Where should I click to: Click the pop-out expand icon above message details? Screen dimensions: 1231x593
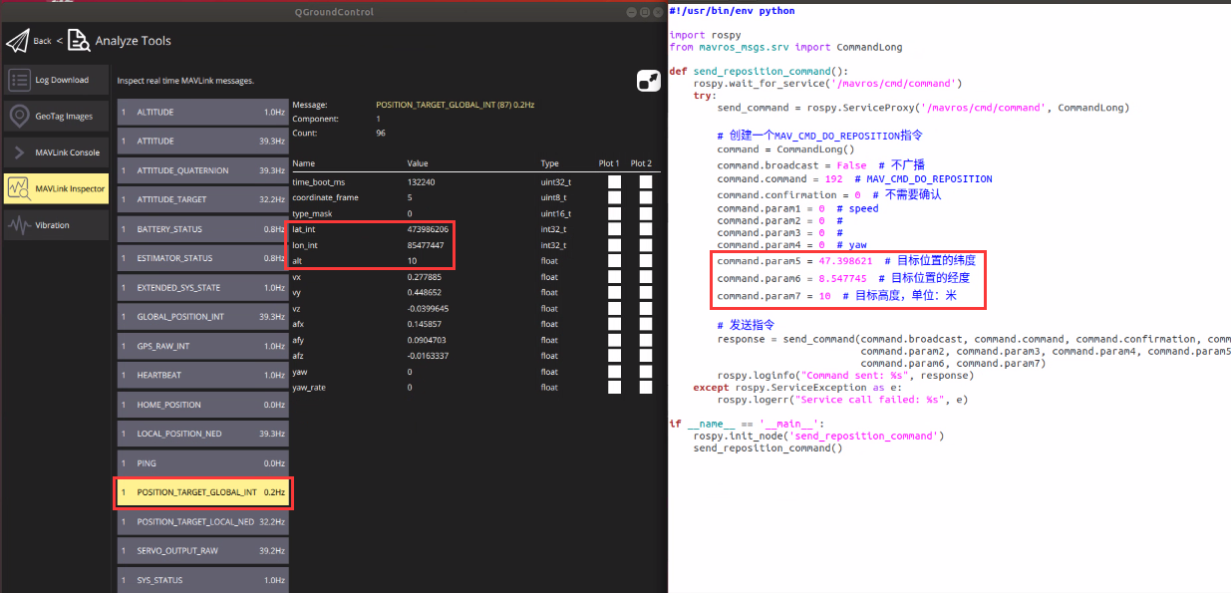tap(649, 81)
